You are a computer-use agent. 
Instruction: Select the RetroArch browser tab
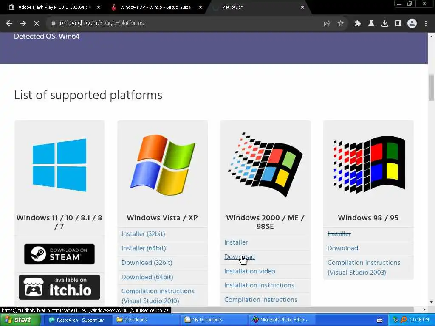[258, 8]
